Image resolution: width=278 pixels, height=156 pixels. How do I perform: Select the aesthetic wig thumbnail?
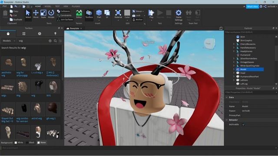[8, 63]
